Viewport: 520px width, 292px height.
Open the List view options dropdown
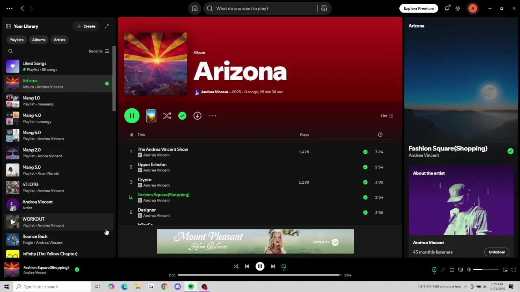click(x=387, y=116)
